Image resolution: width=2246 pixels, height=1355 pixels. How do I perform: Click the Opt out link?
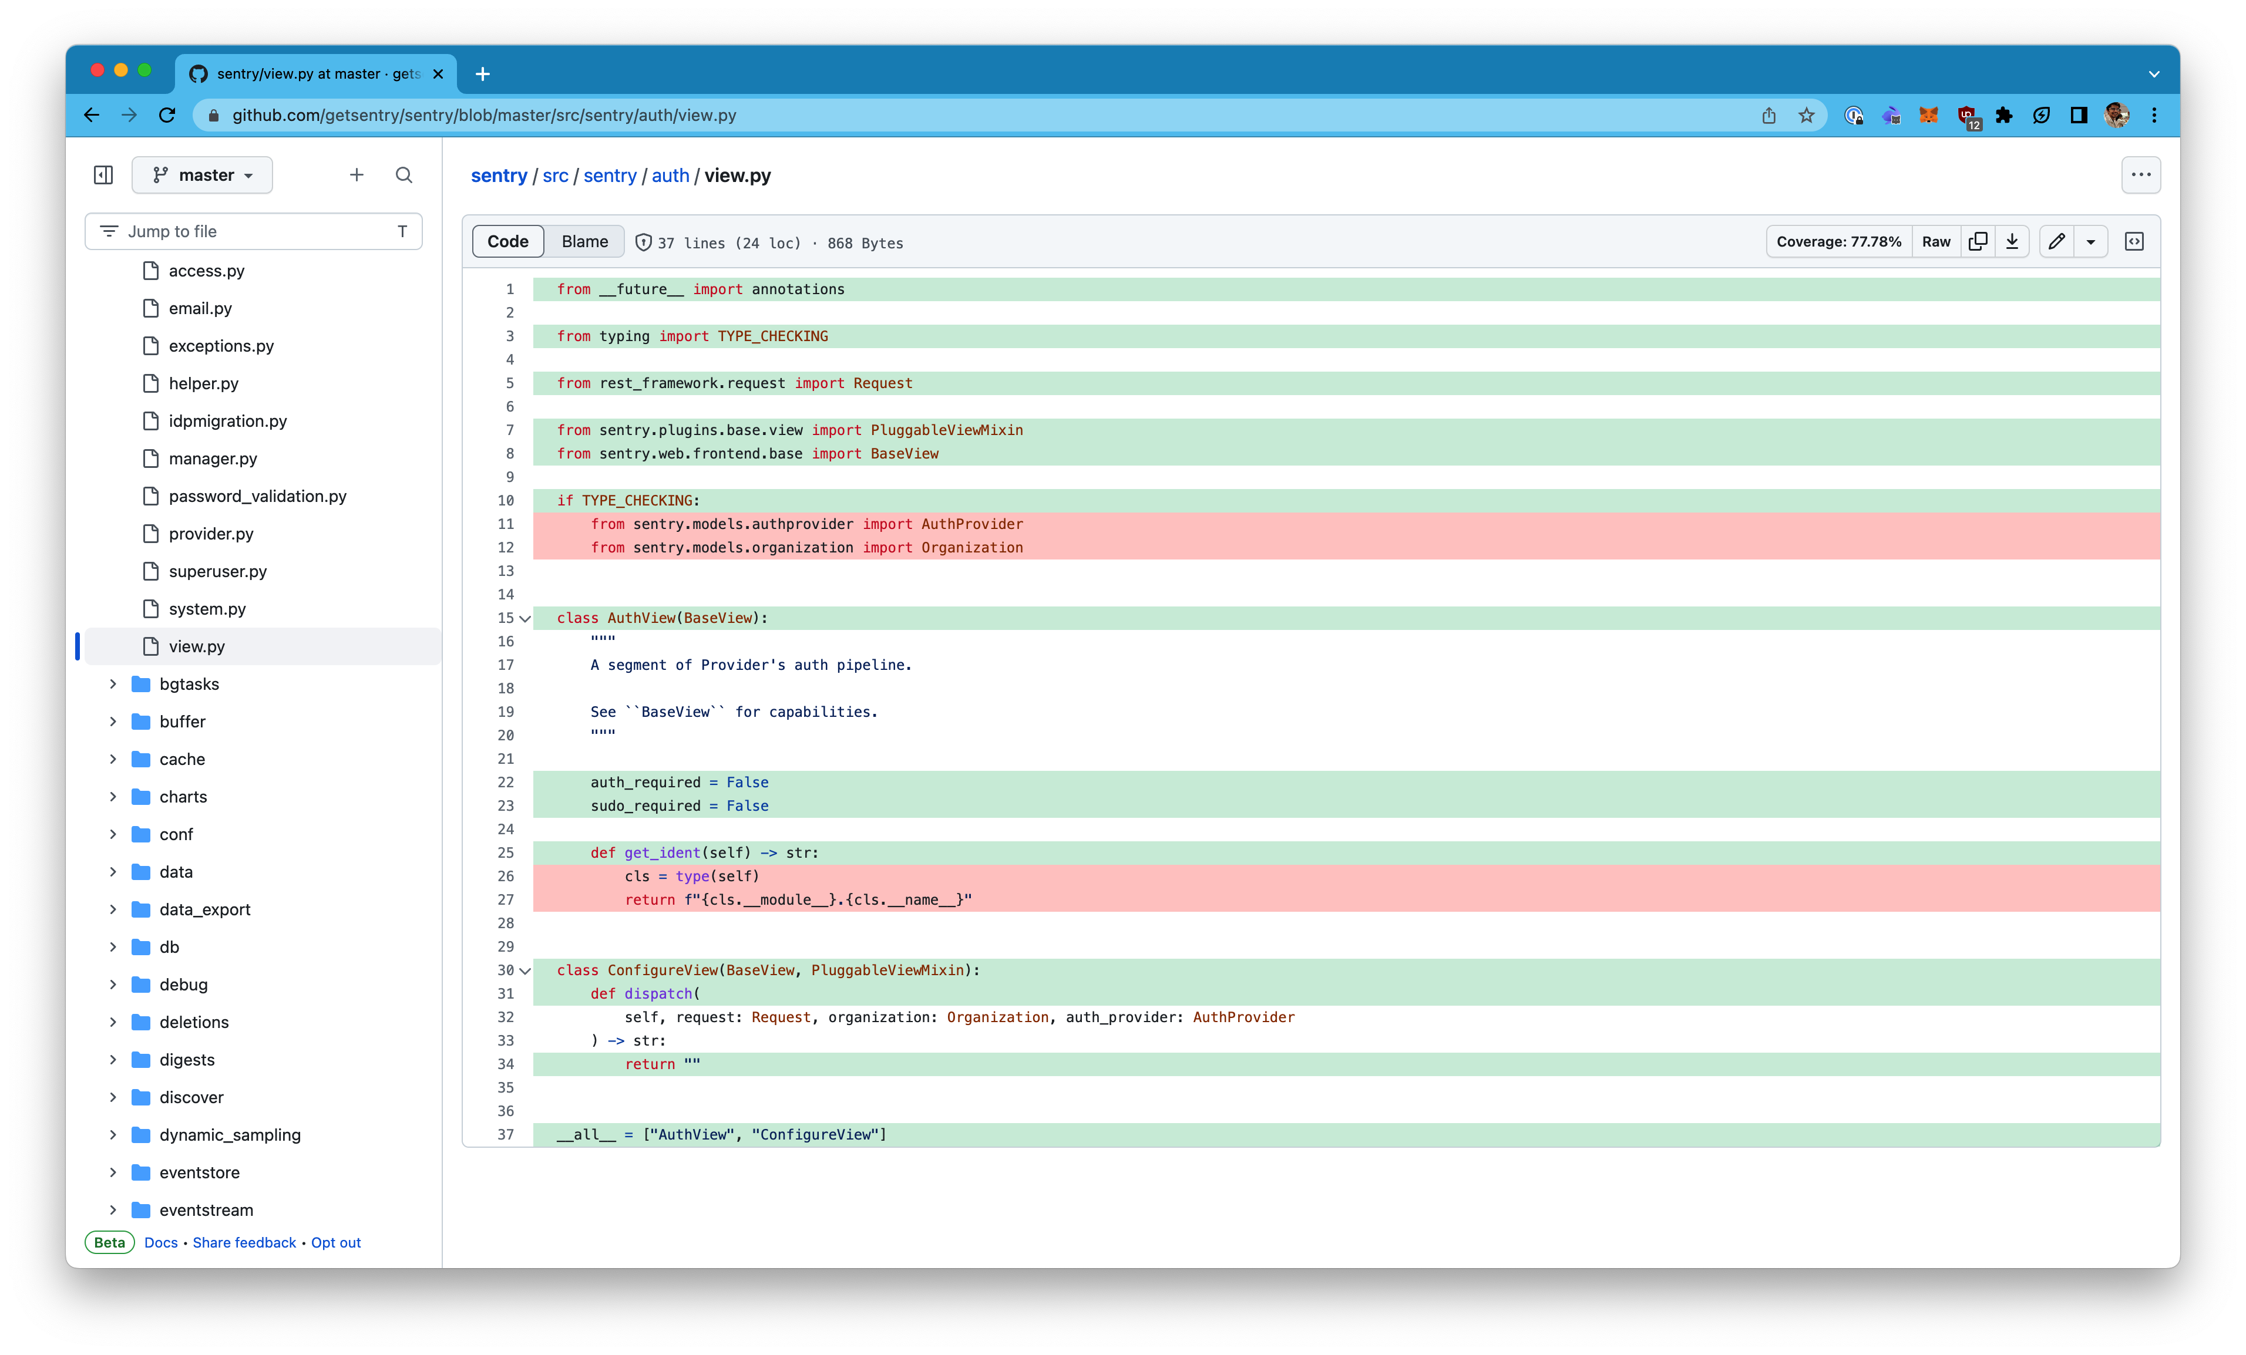tap(335, 1242)
